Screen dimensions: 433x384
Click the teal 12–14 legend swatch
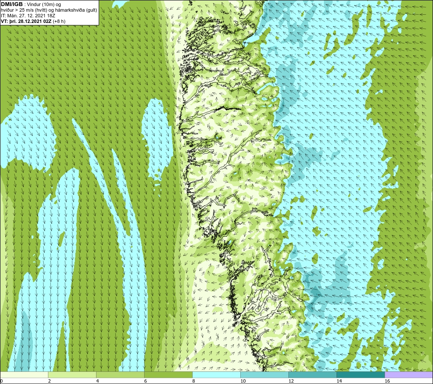click(x=312, y=375)
